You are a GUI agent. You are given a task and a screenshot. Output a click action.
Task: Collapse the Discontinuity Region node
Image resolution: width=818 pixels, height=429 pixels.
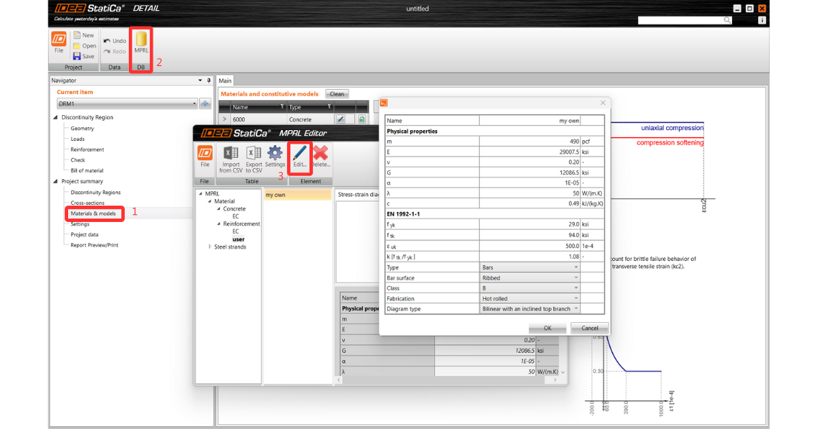tap(56, 117)
